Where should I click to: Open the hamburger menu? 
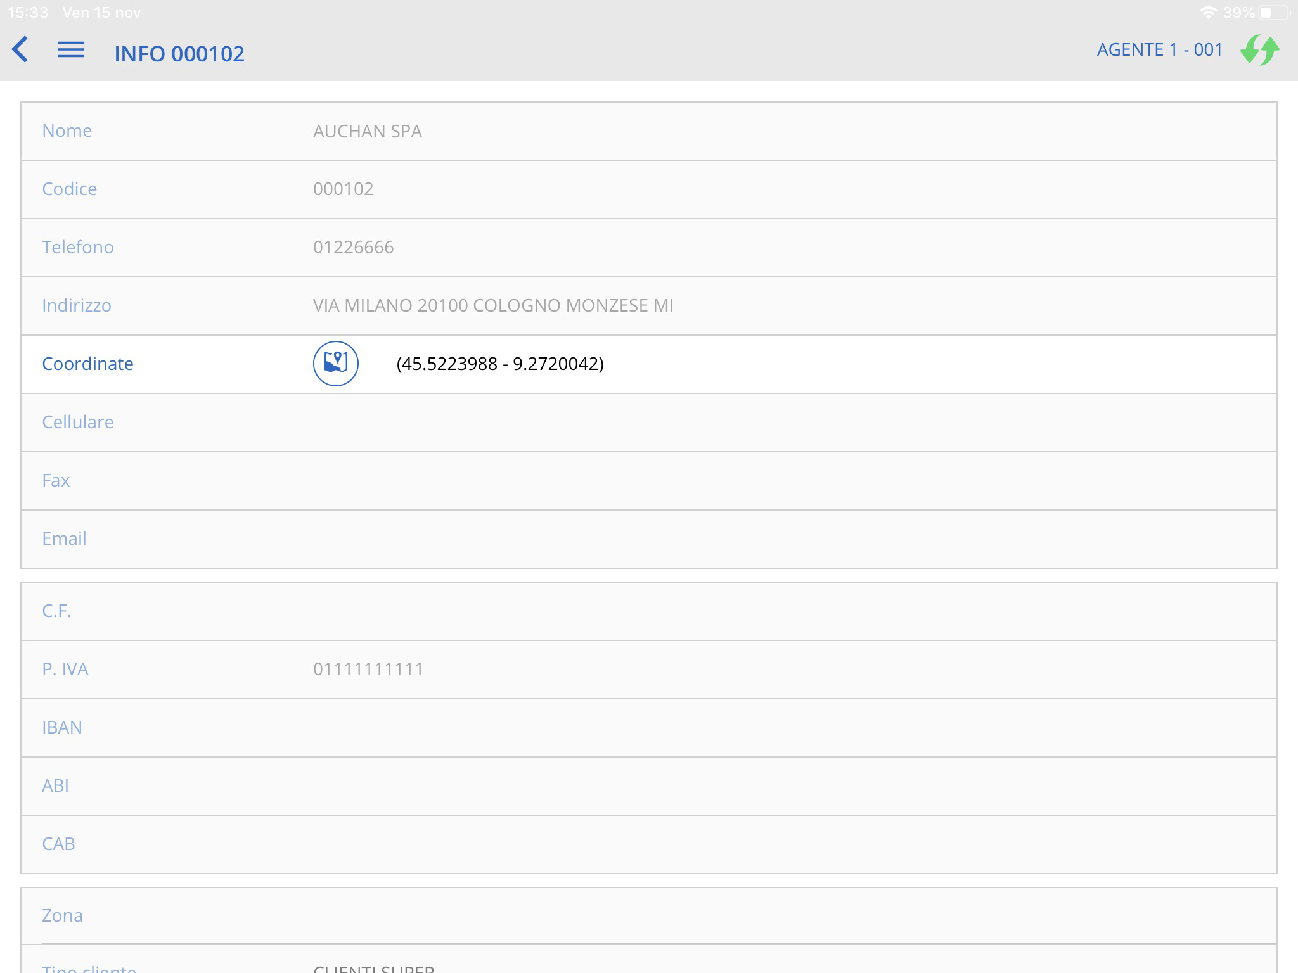pos(71,49)
